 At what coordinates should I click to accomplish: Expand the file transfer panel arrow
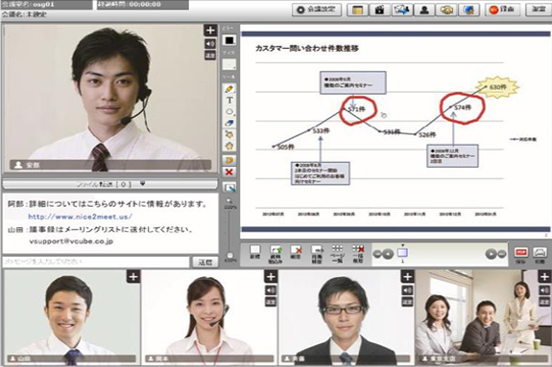click(x=143, y=184)
